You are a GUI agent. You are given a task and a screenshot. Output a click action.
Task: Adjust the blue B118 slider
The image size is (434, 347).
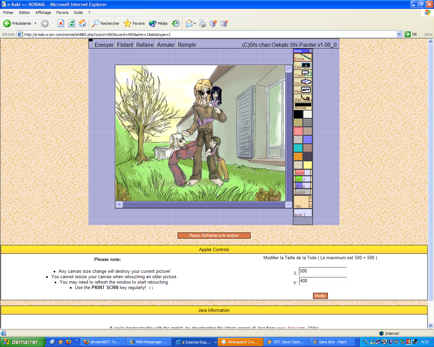(x=303, y=186)
